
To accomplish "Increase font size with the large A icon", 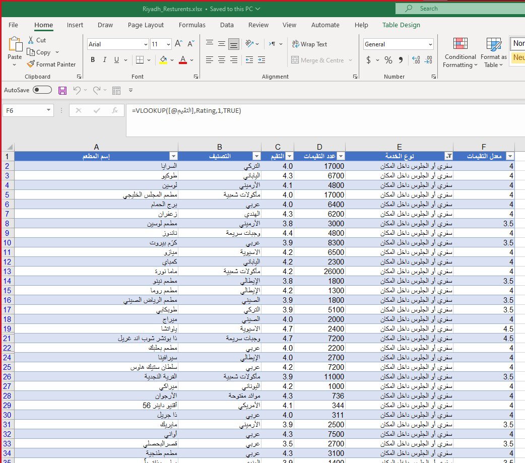I will (178, 44).
